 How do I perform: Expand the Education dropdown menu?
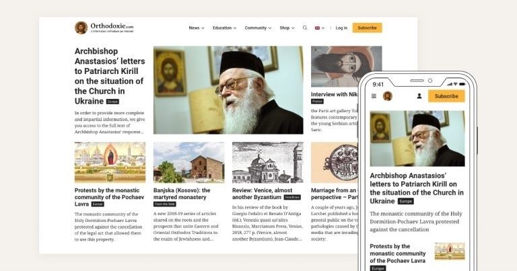pos(225,28)
